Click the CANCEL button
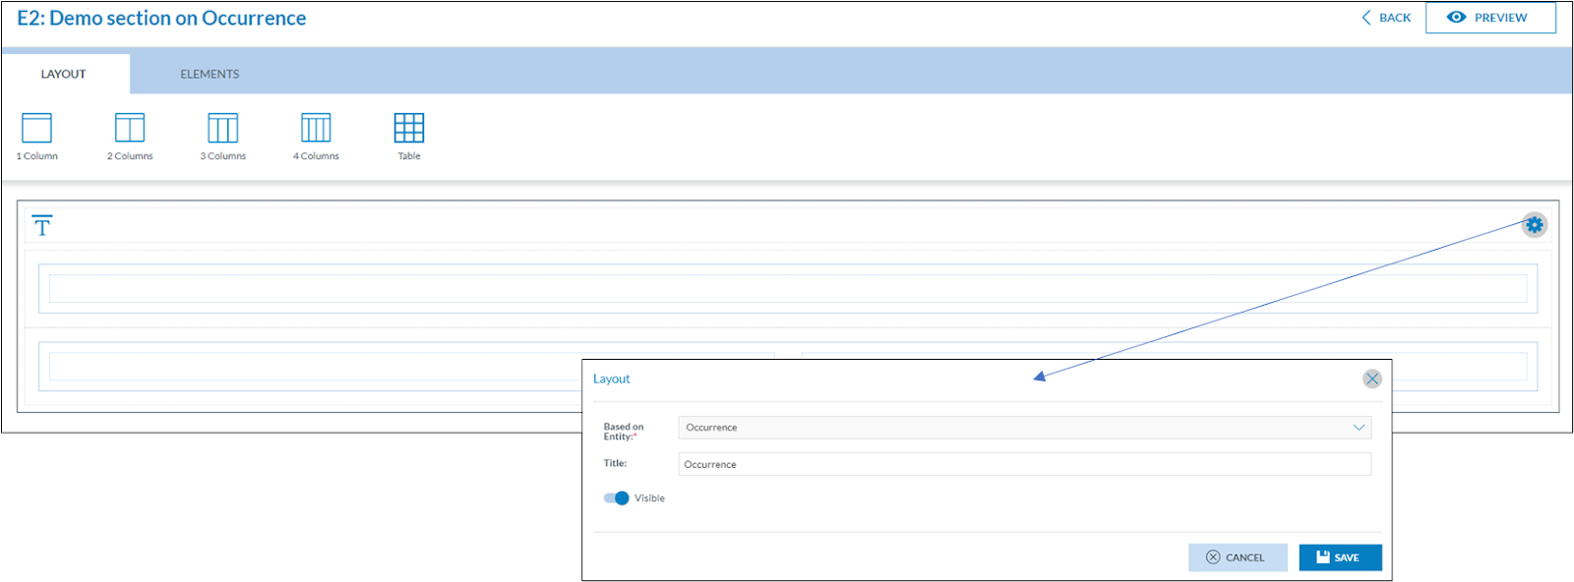The width and height of the screenshot is (1574, 582). [x=1237, y=557]
